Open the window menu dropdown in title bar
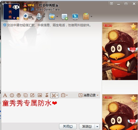The height and width of the screenshot is (130, 138). (111, 4)
